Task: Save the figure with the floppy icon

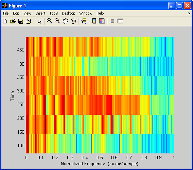Action: tap(21, 21)
